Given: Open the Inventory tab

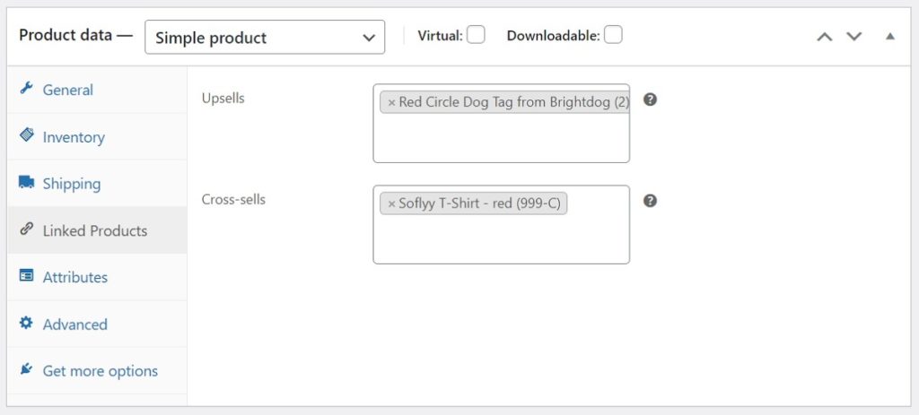Looking at the screenshot, I should click(97, 137).
